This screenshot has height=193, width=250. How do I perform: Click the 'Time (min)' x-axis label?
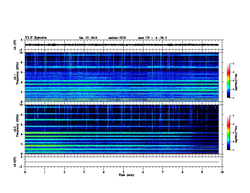pyautogui.click(x=126, y=175)
